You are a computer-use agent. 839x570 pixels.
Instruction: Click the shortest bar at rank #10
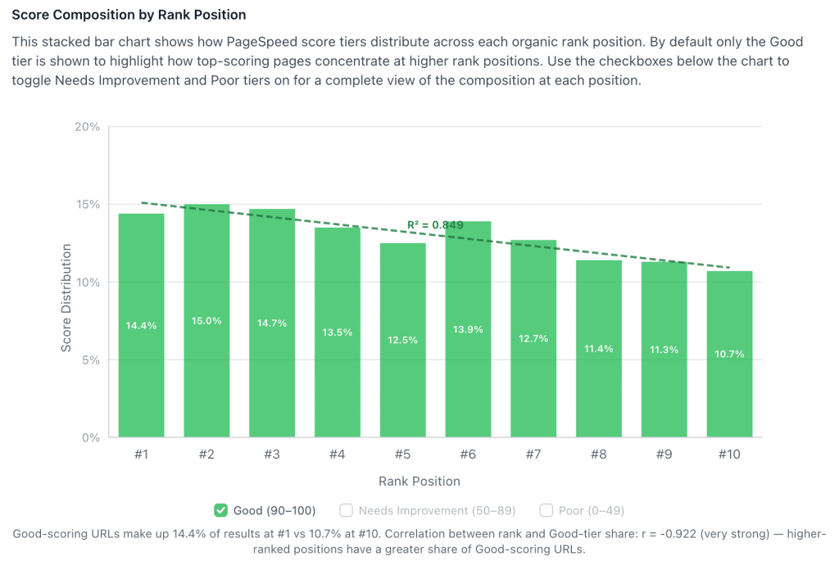click(x=729, y=352)
